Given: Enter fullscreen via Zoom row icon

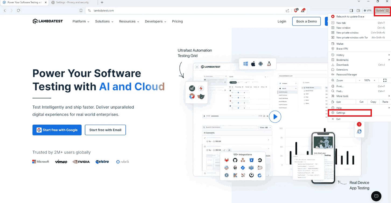Looking at the screenshot, I should pyautogui.click(x=385, y=80).
